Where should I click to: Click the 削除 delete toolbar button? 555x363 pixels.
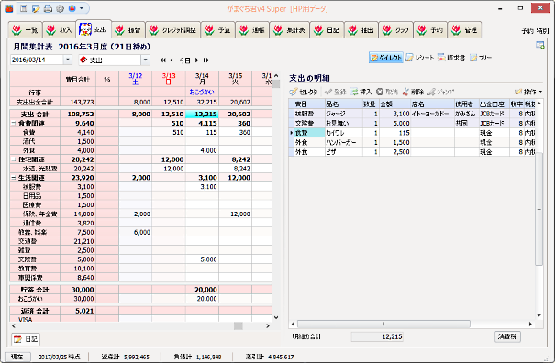(413, 92)
